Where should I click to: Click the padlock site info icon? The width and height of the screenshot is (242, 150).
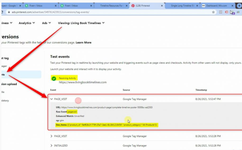9,12
